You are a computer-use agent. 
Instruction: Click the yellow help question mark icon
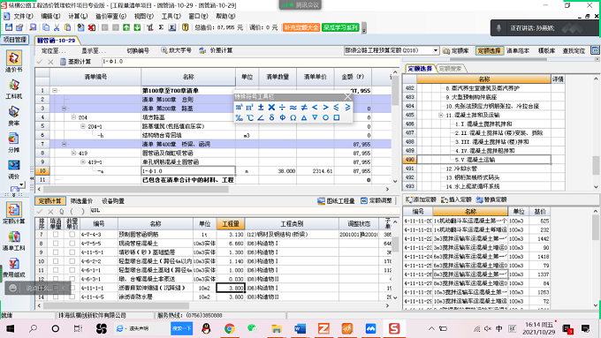coord(185,27)
